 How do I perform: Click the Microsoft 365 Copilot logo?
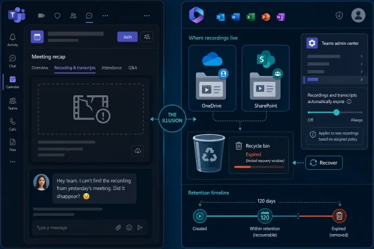196,15
